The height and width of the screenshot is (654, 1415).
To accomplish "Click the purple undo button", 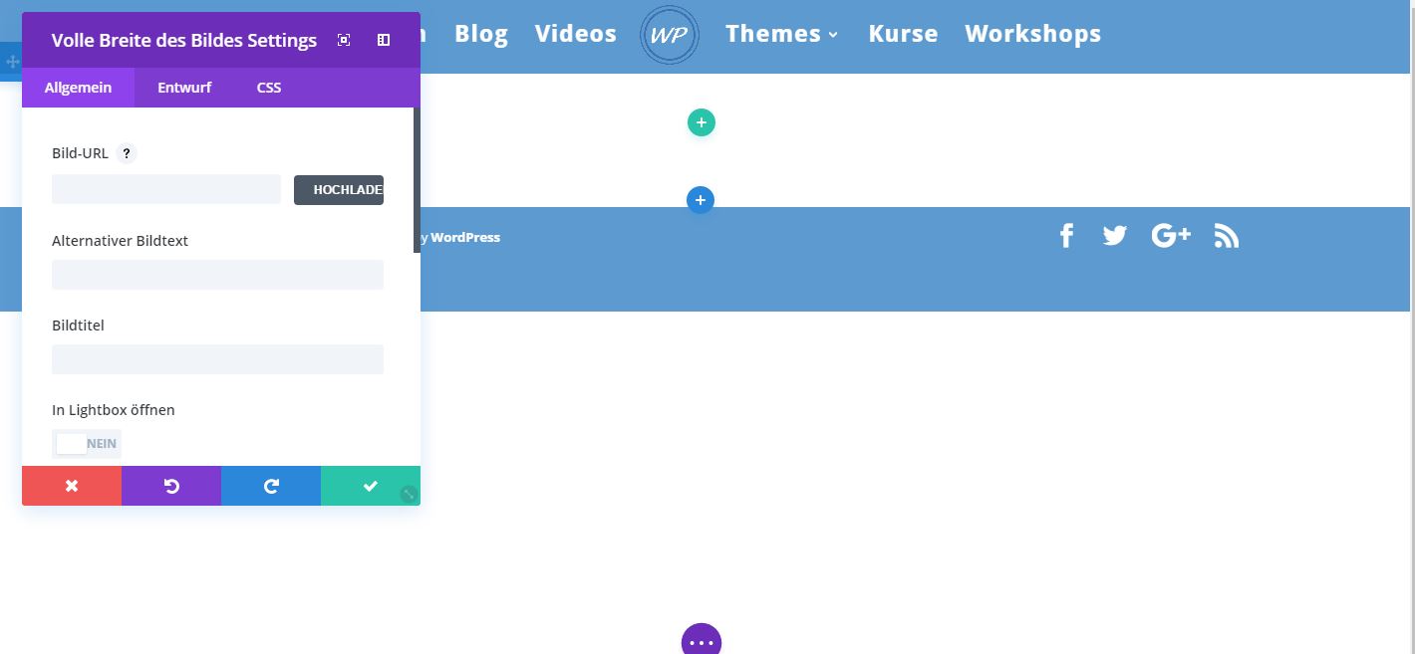I will (171, 486).
